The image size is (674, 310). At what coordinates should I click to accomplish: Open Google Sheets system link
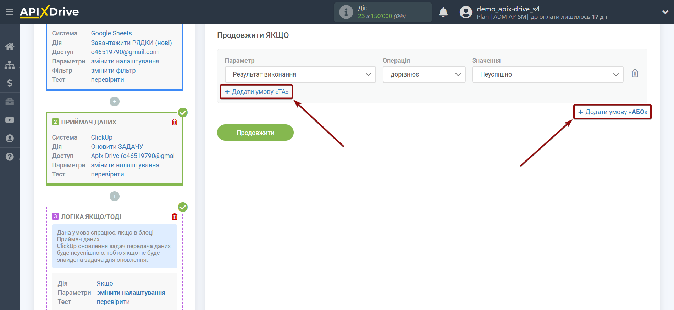coord(111,33)
